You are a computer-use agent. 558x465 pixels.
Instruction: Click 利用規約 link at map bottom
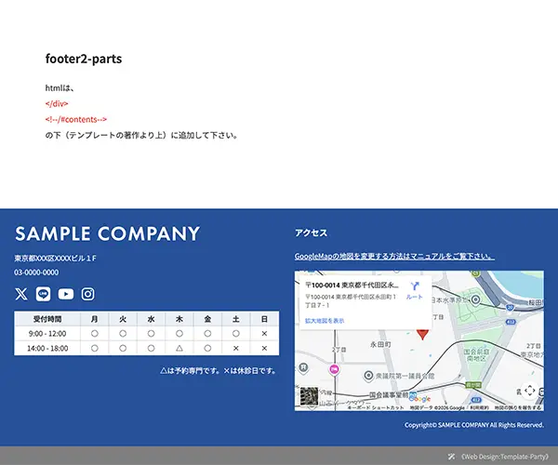(x=479, y=407)
